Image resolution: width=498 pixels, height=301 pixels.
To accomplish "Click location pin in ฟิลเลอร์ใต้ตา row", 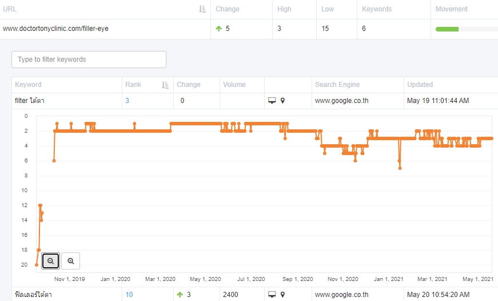I will pyautogui.click(x=282, y=294).
